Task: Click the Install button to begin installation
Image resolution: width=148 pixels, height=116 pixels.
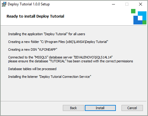Action: [100, 108]
